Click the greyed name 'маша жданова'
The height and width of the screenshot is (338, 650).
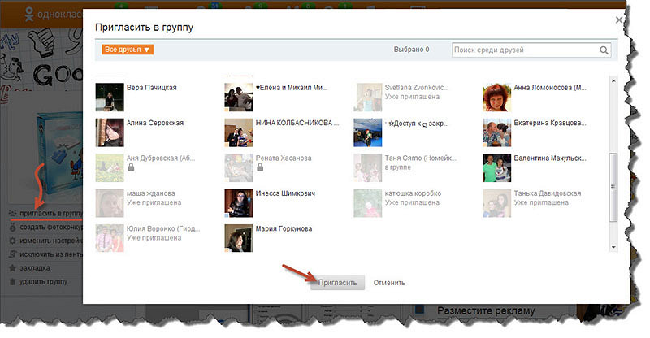coord(151,193)
